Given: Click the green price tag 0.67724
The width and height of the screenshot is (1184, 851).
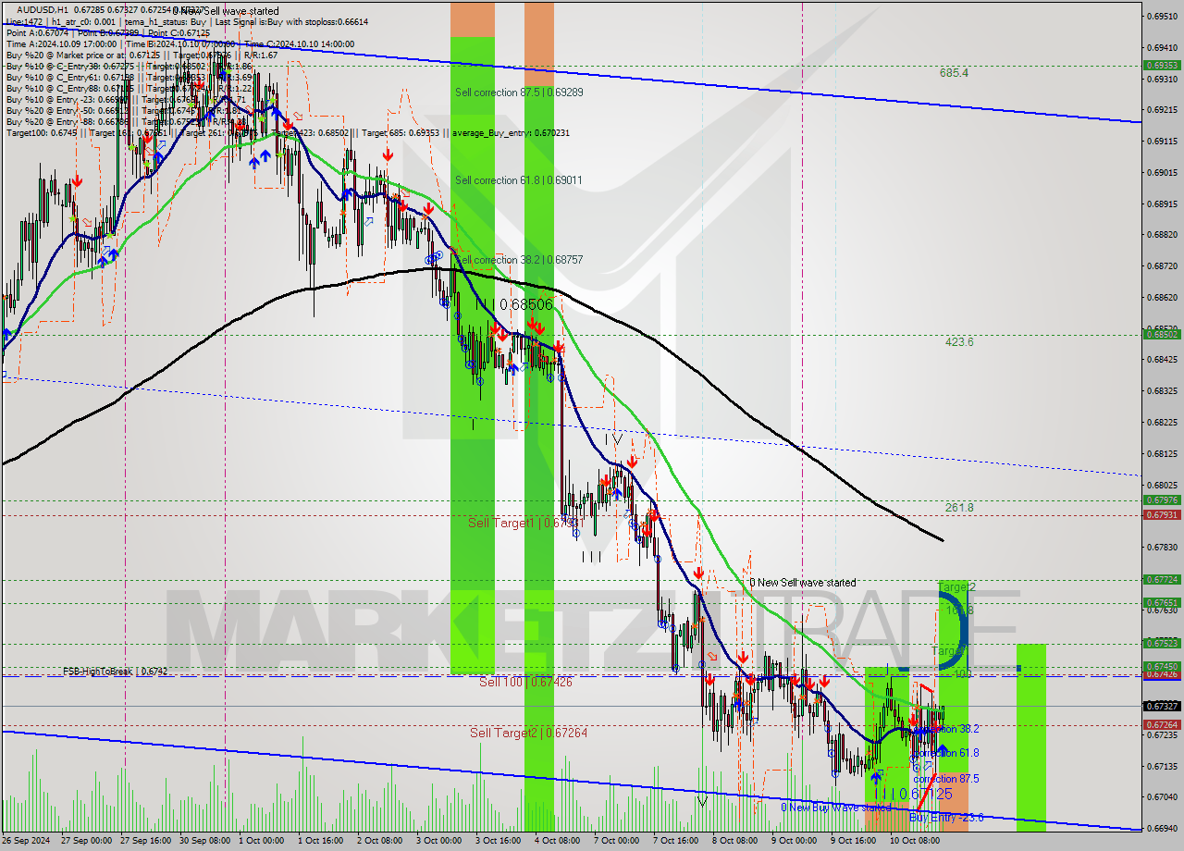Looking at the screenshot, I should click(1161, 580).
